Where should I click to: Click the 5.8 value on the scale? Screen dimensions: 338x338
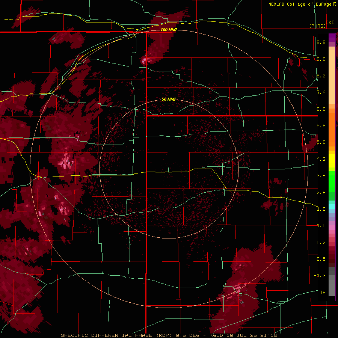tap(321, 126)
